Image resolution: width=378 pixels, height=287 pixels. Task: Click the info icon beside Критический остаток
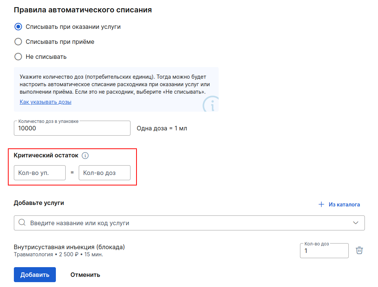pyautogui.click(x=85, y=155)
